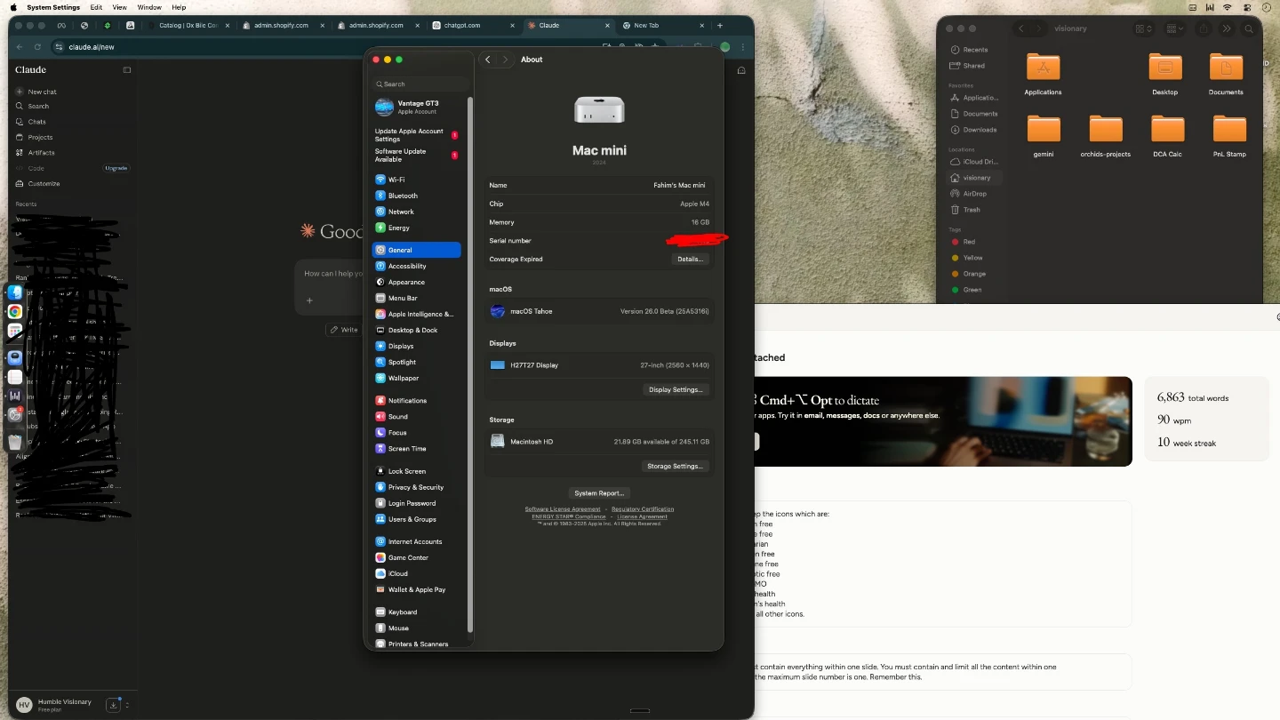
Task: Open Finder group-by dropdown
Action: [1174, 29]
